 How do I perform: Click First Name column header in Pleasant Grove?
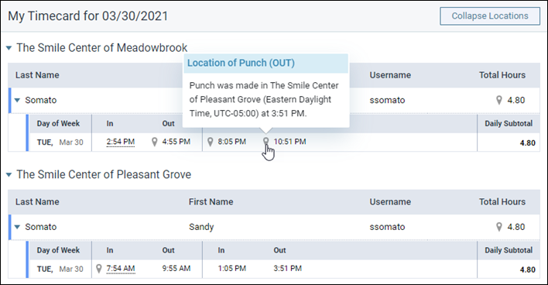pos(211,202)
